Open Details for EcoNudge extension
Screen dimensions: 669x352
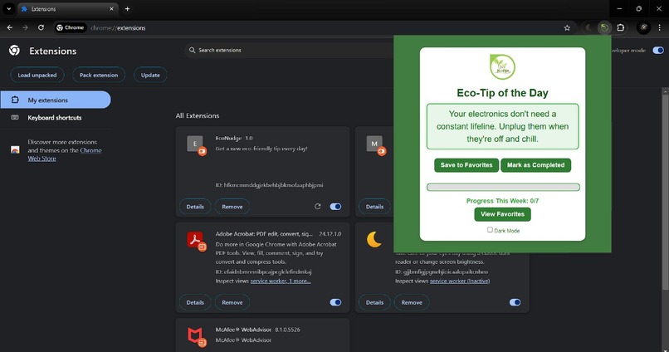pyautogui.click(x=195, y=207)
